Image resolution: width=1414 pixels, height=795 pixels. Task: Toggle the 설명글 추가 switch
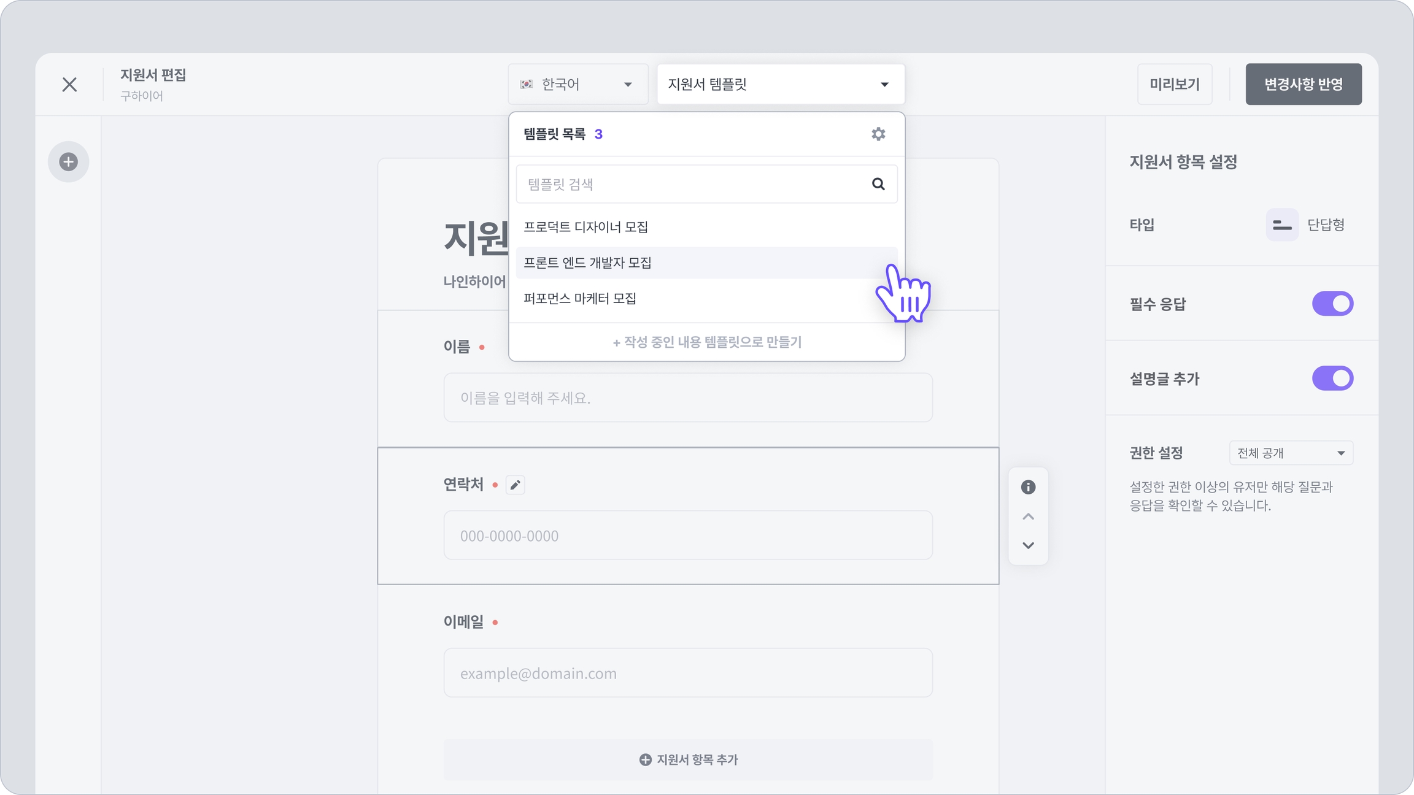pos(1332,378)
